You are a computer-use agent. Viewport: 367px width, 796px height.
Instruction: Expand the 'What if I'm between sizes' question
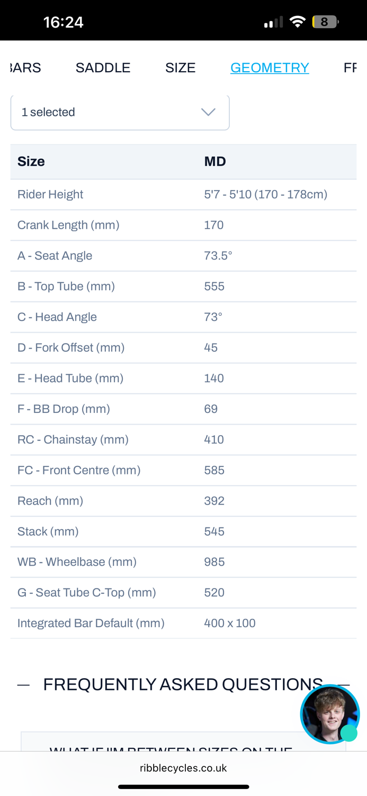(171, 747)
